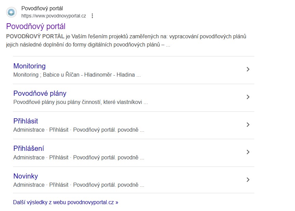Click the Povodňový portál site favicon
Viewport: 295px width, 211px height.
click(11, 12)
